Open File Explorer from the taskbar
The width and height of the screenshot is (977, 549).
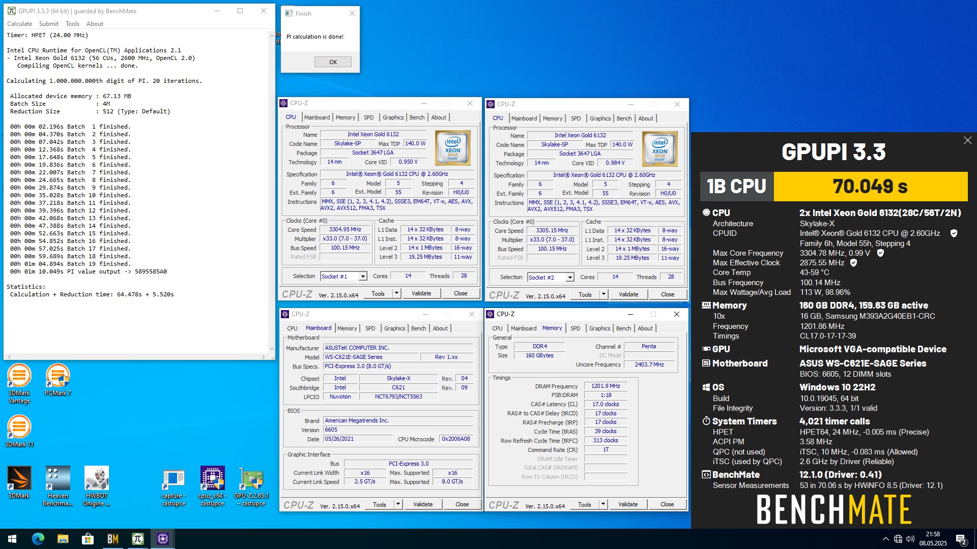(x=63, y=539)
